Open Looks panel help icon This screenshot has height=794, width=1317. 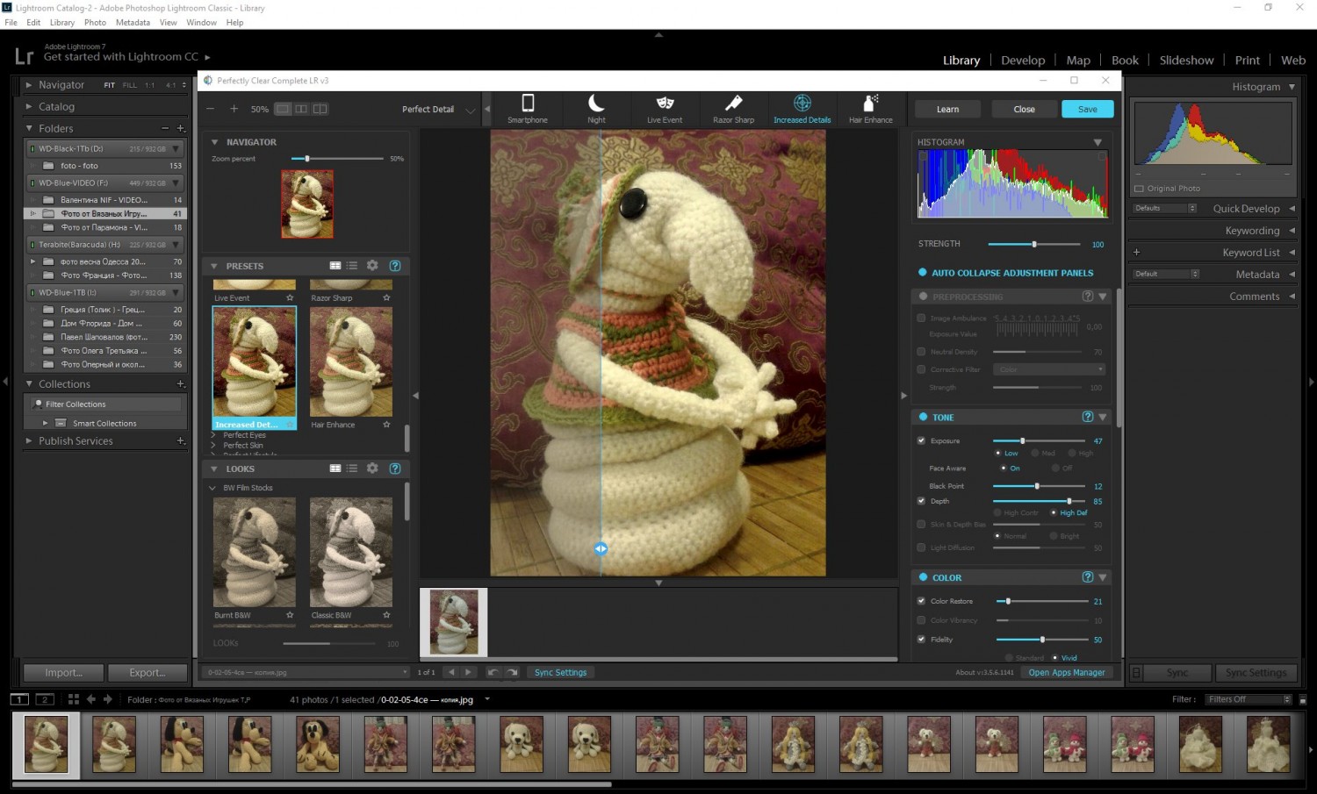(x=395, y=469)
